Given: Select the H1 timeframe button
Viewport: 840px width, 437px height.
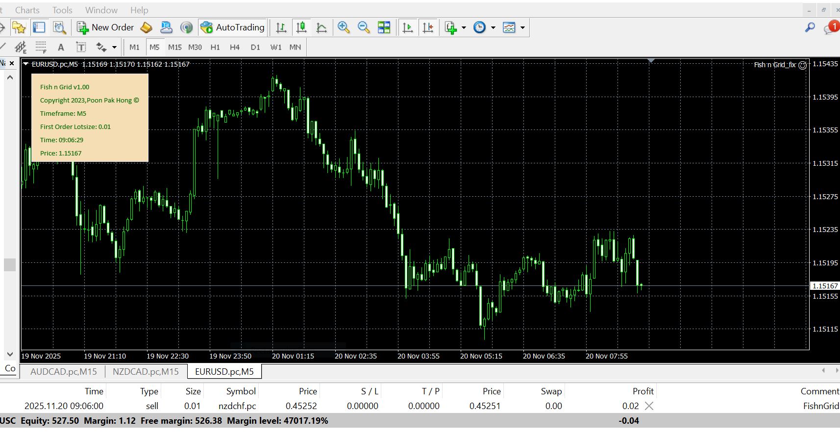Looking at the screenshot, I should [x=215, y=47].
